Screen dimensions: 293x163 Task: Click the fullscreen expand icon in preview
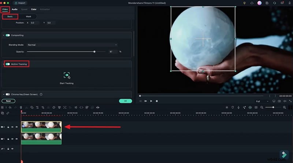tap(290, 101)
